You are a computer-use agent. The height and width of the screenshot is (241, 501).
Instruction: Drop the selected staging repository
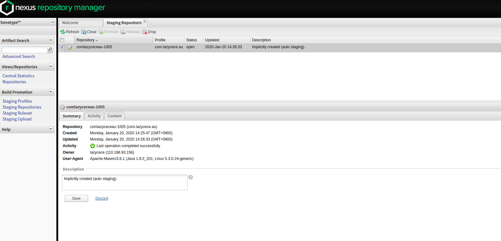pos(149,32)
